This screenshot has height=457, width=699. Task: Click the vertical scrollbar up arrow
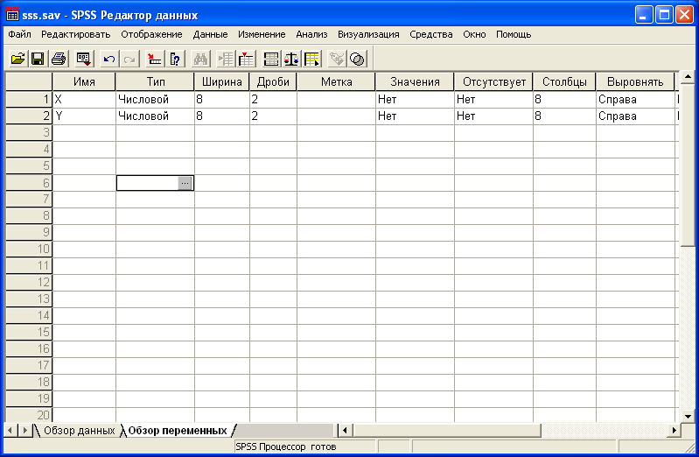pyautogui.click(x=688, y=77)
